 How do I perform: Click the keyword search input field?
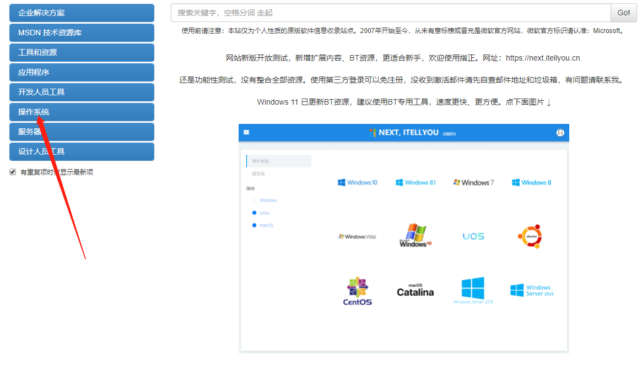tap(386, 12)
